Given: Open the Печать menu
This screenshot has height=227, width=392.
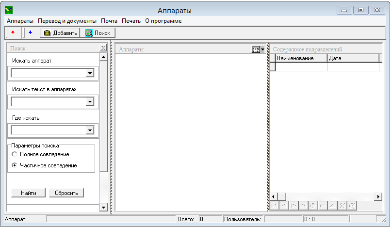Looking at the screenshot, I should [x=131, y=21].
